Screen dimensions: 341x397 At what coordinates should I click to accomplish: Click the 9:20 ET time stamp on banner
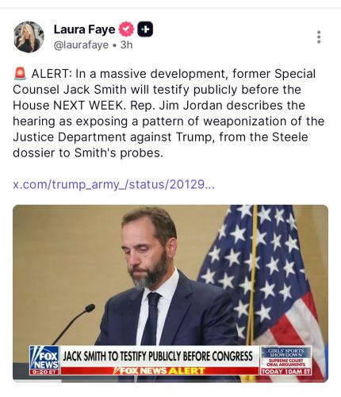44,372
